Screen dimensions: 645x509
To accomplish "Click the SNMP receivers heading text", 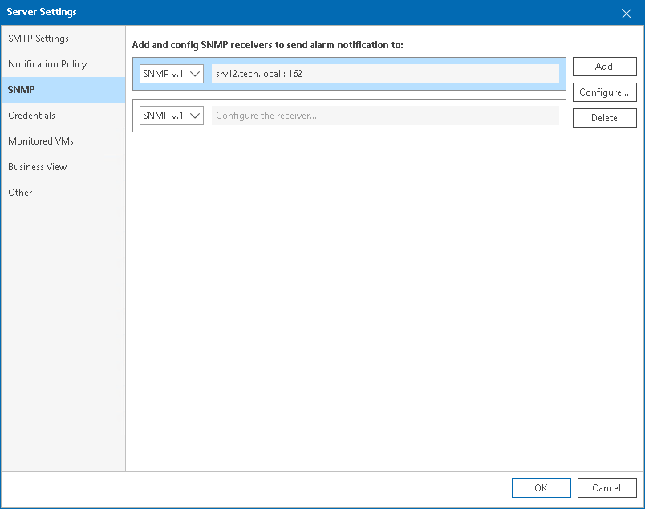I will tap(267, 45).
